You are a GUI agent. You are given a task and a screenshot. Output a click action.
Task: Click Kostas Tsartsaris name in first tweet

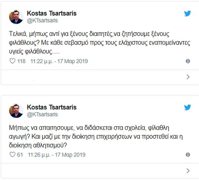(x=51, y=13)
